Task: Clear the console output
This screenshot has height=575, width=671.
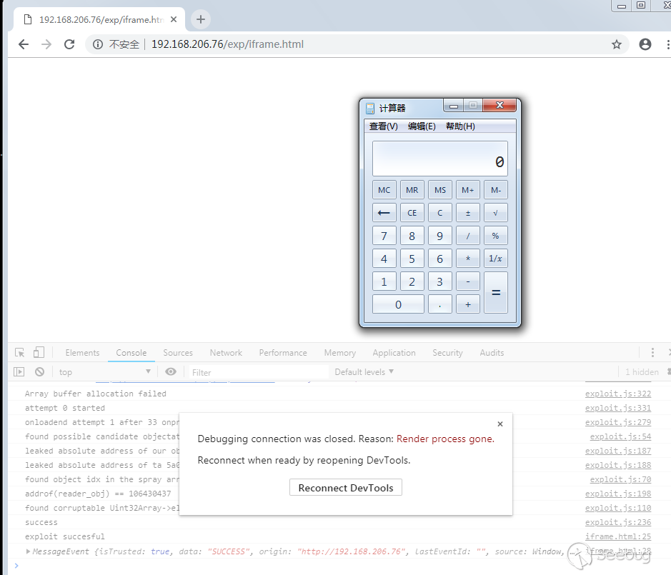Action: (39, 371)
